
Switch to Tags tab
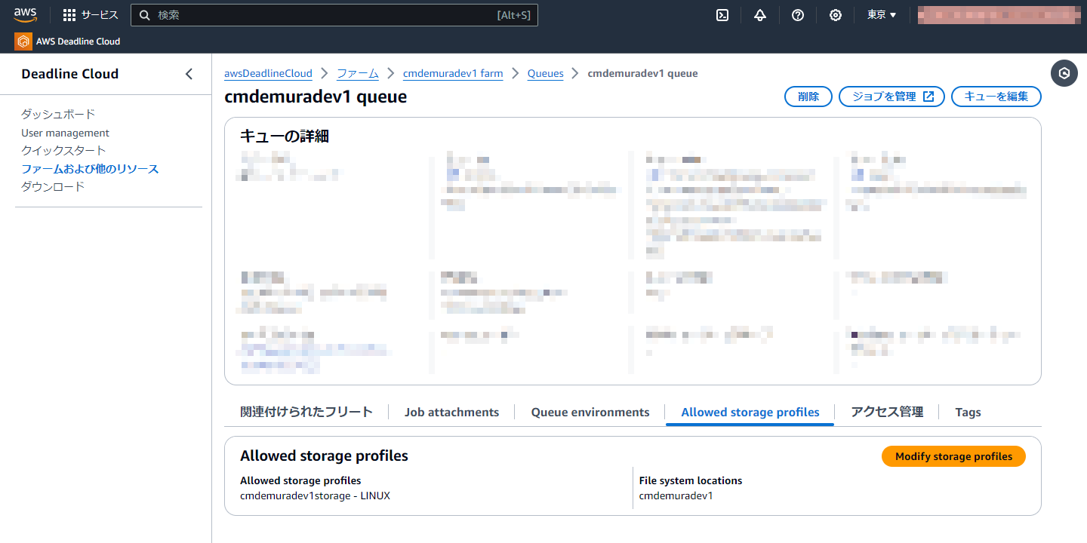pyautogui.click(x=968, y=412)
